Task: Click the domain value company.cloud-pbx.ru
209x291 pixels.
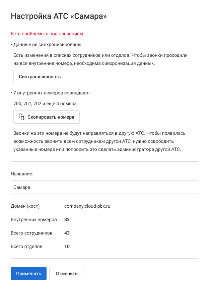Action: (x=87, y=206)
